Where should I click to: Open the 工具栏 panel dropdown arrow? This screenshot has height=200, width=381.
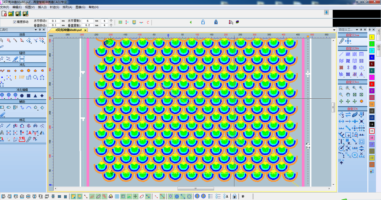[35, 29]
